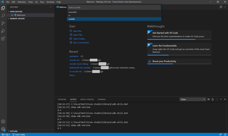Open the Terminal menu in menu bar

50,2
